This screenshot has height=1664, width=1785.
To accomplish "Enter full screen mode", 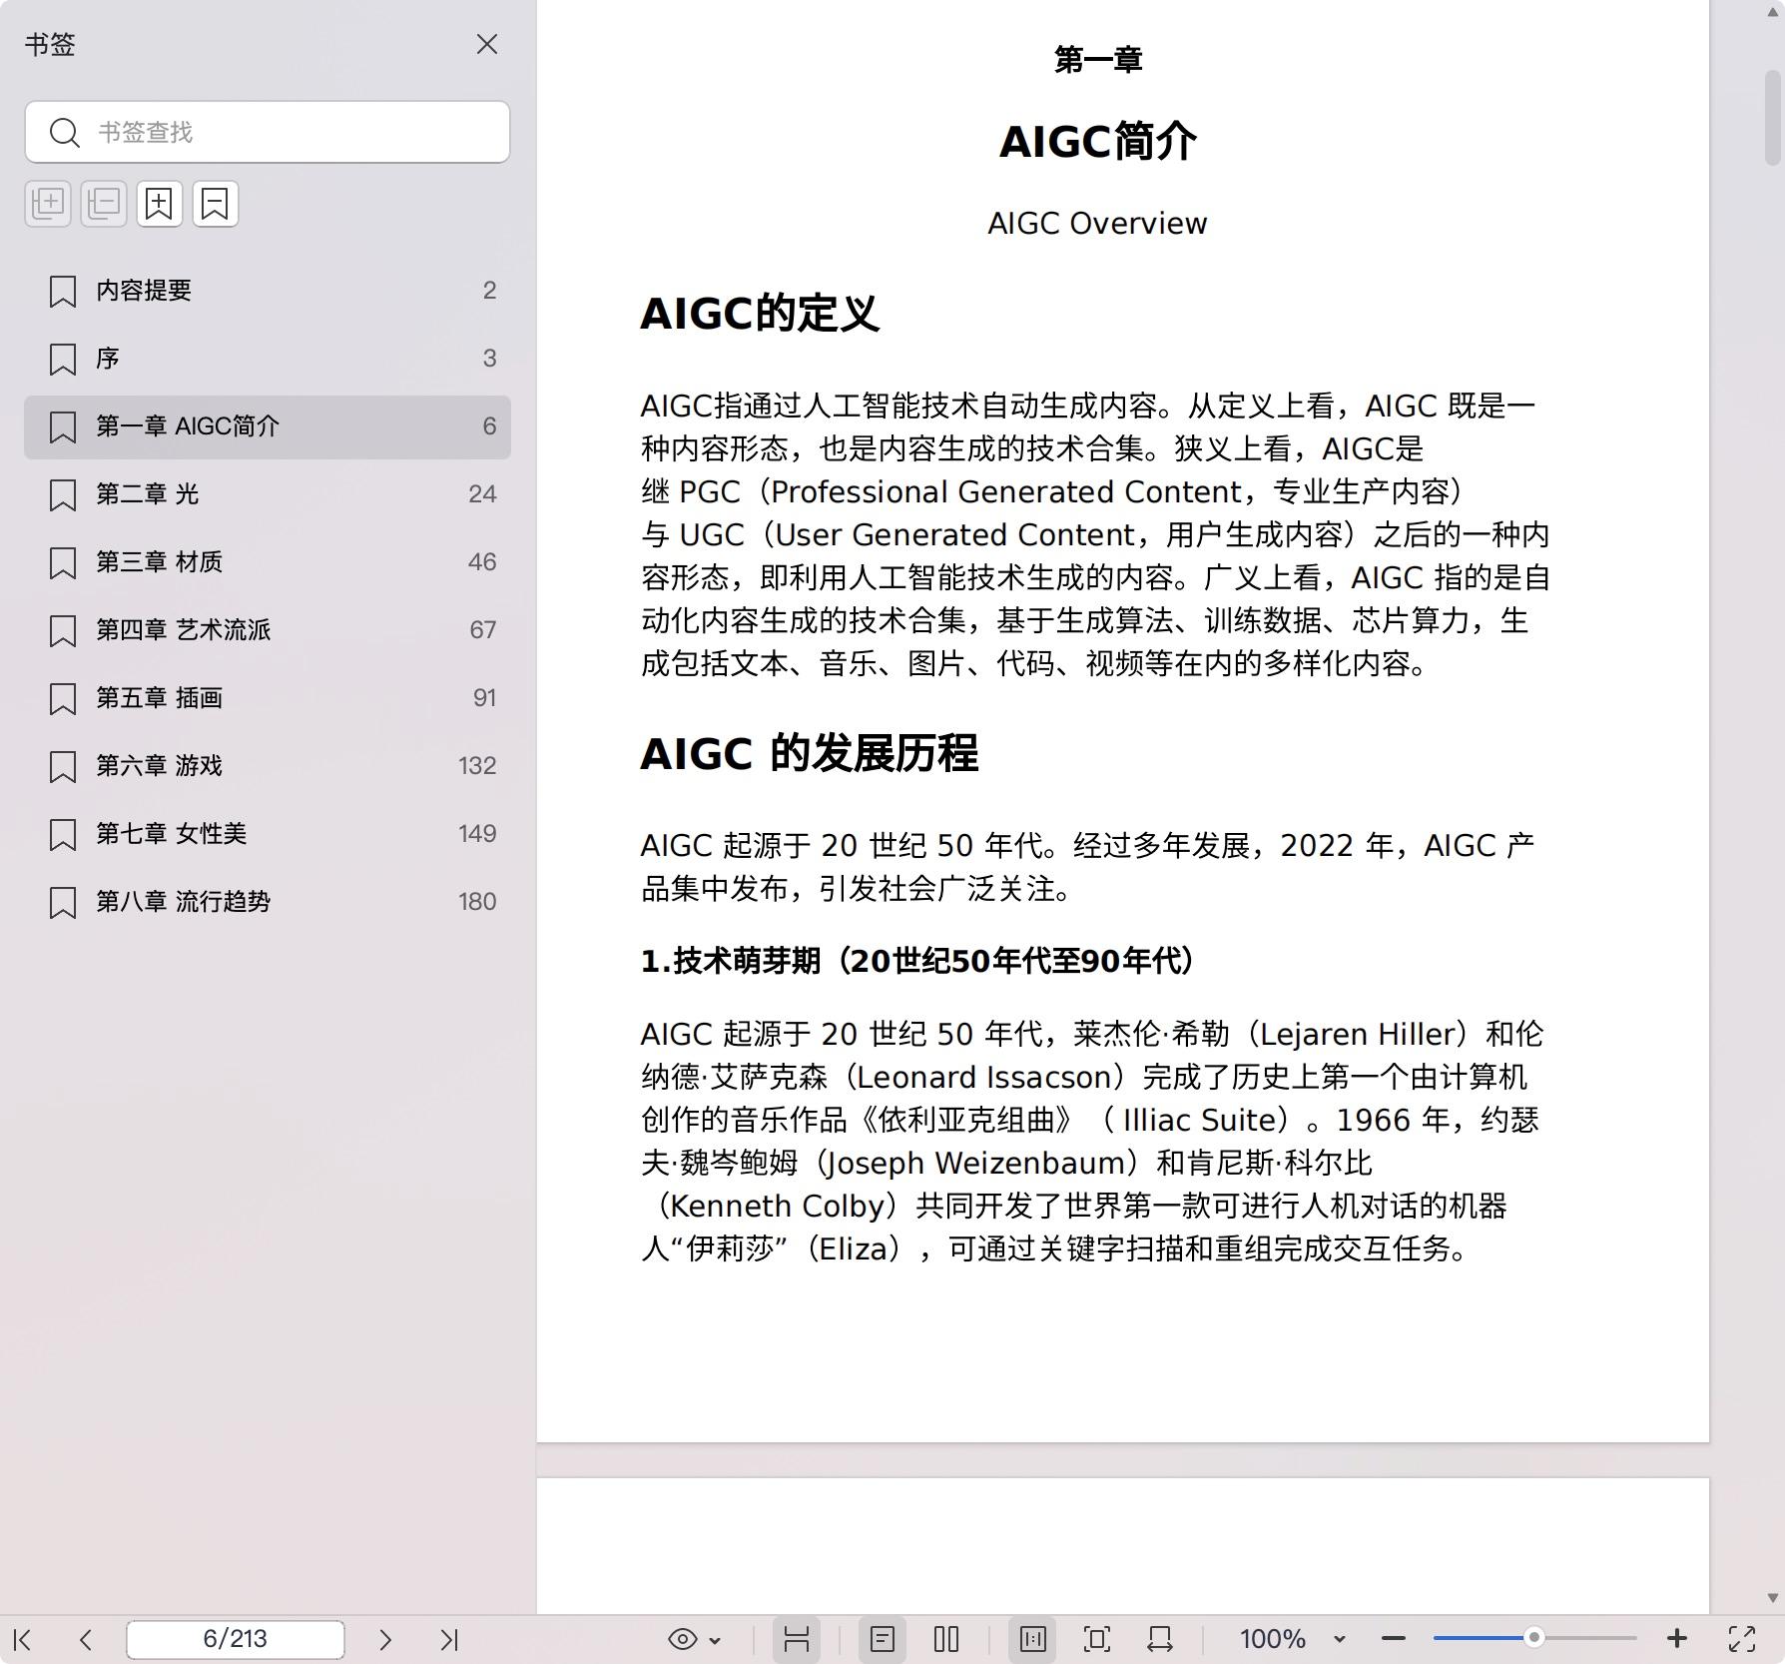I will [x=1742, y=1639].
